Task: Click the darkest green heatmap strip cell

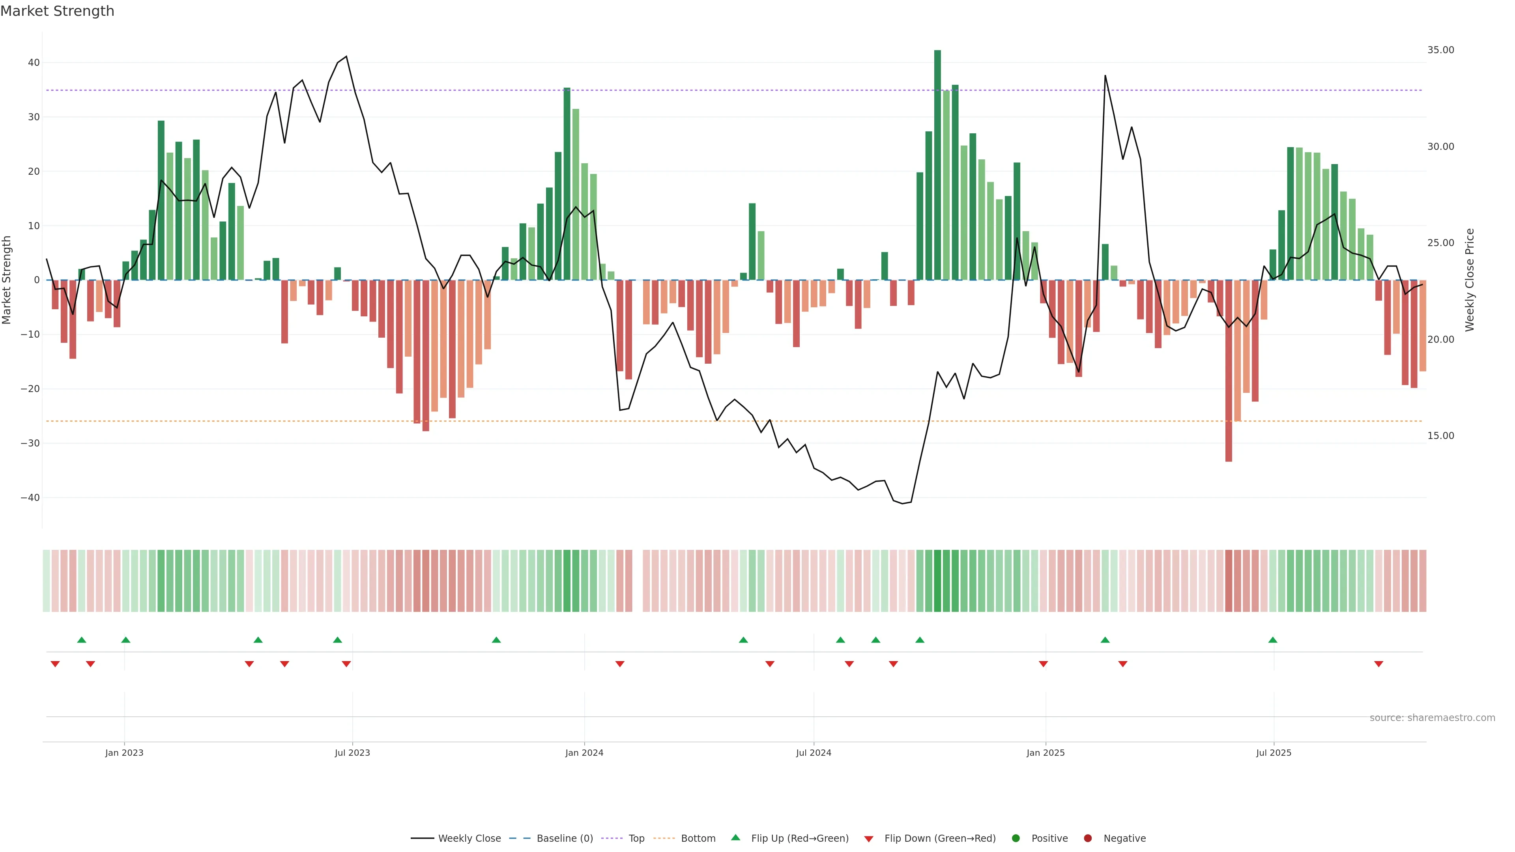Action: click(x=937, y=580)
